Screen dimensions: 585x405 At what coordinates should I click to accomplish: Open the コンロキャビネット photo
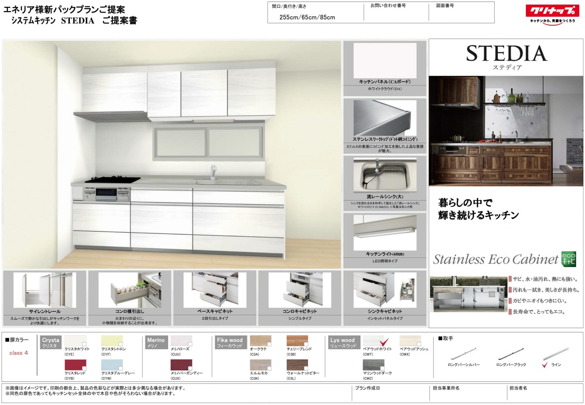[x=300, y=290]
